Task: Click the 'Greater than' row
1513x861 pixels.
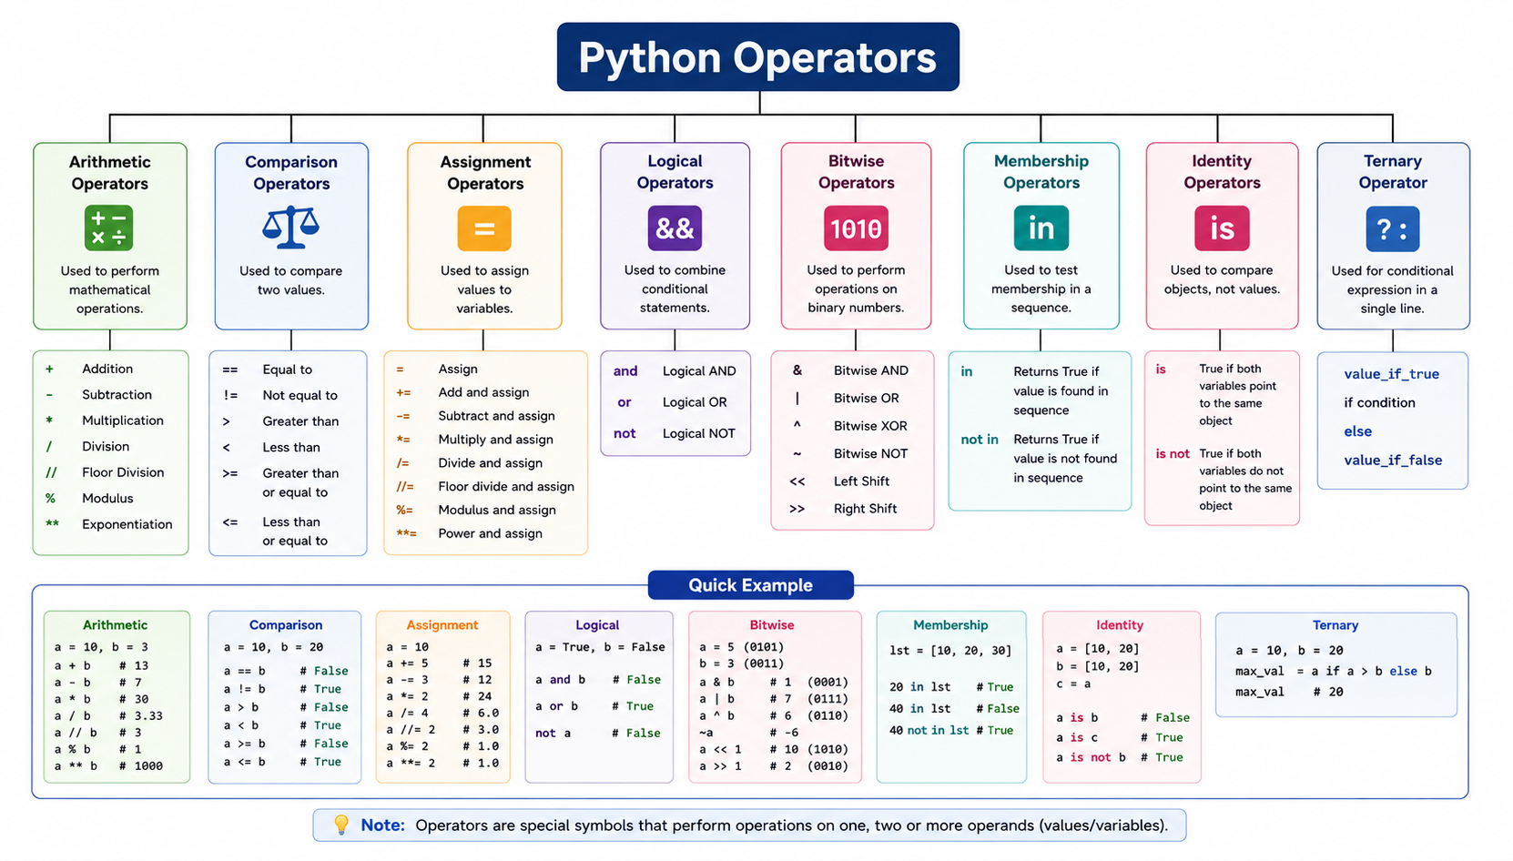Action: pyautogui.click(x=280, y=421)
